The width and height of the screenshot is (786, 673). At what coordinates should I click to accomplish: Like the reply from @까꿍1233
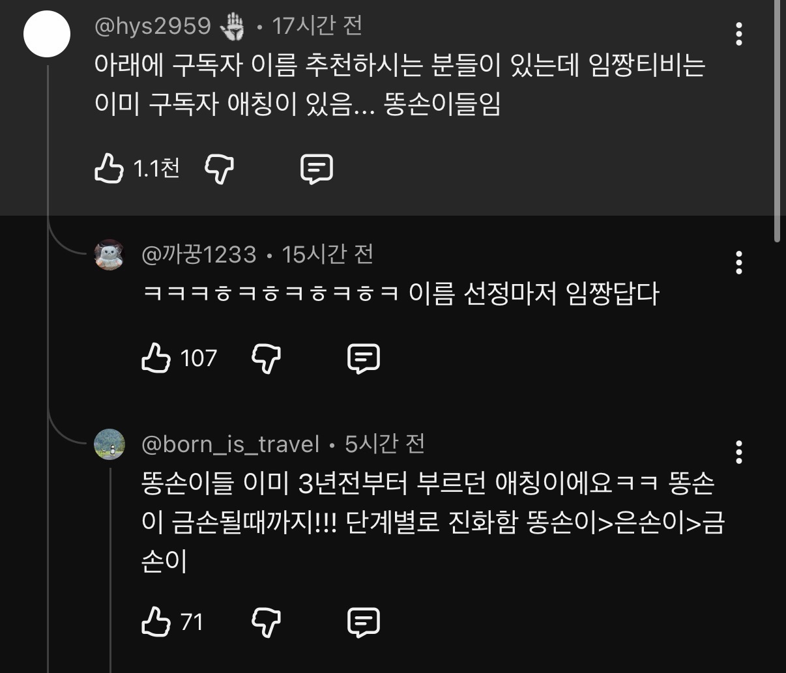156,358
